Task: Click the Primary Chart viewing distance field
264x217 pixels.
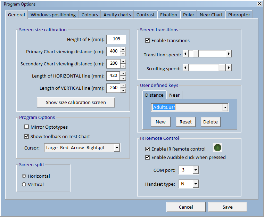Action: click(113, 51)
